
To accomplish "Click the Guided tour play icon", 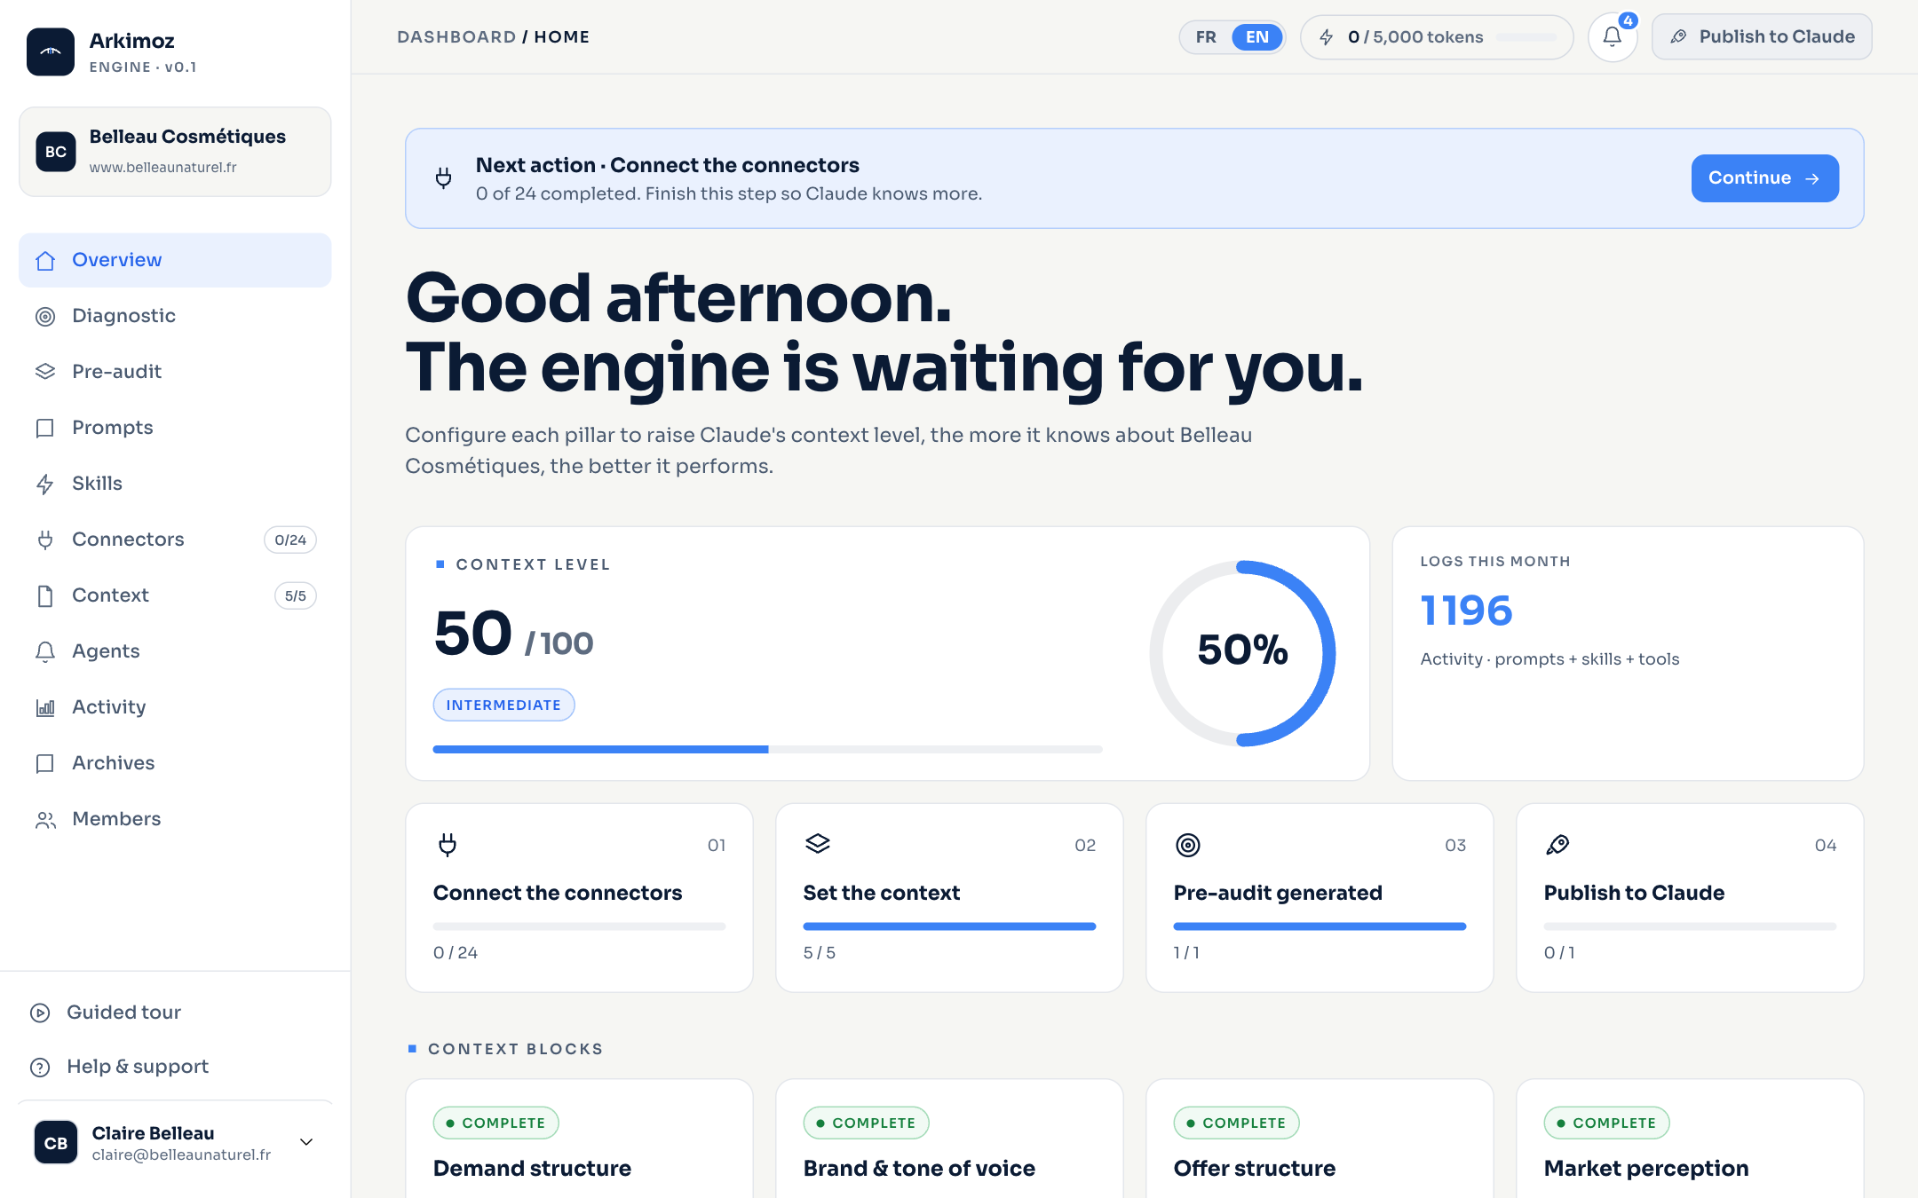I will (40, 1013).
